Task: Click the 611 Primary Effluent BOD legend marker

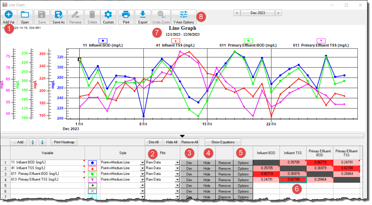Action: [248, 40]
